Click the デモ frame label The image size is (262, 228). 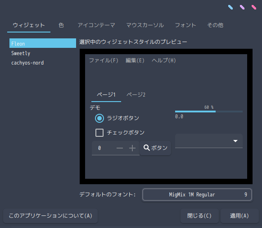(x=95, y=107)
